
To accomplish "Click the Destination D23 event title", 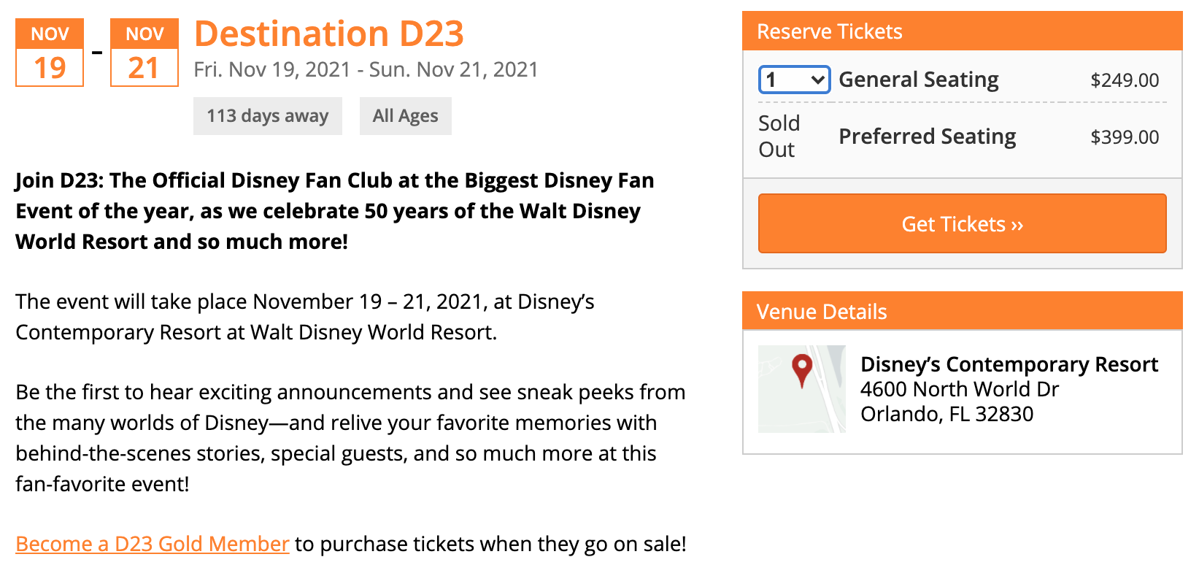I will [329, 34].
